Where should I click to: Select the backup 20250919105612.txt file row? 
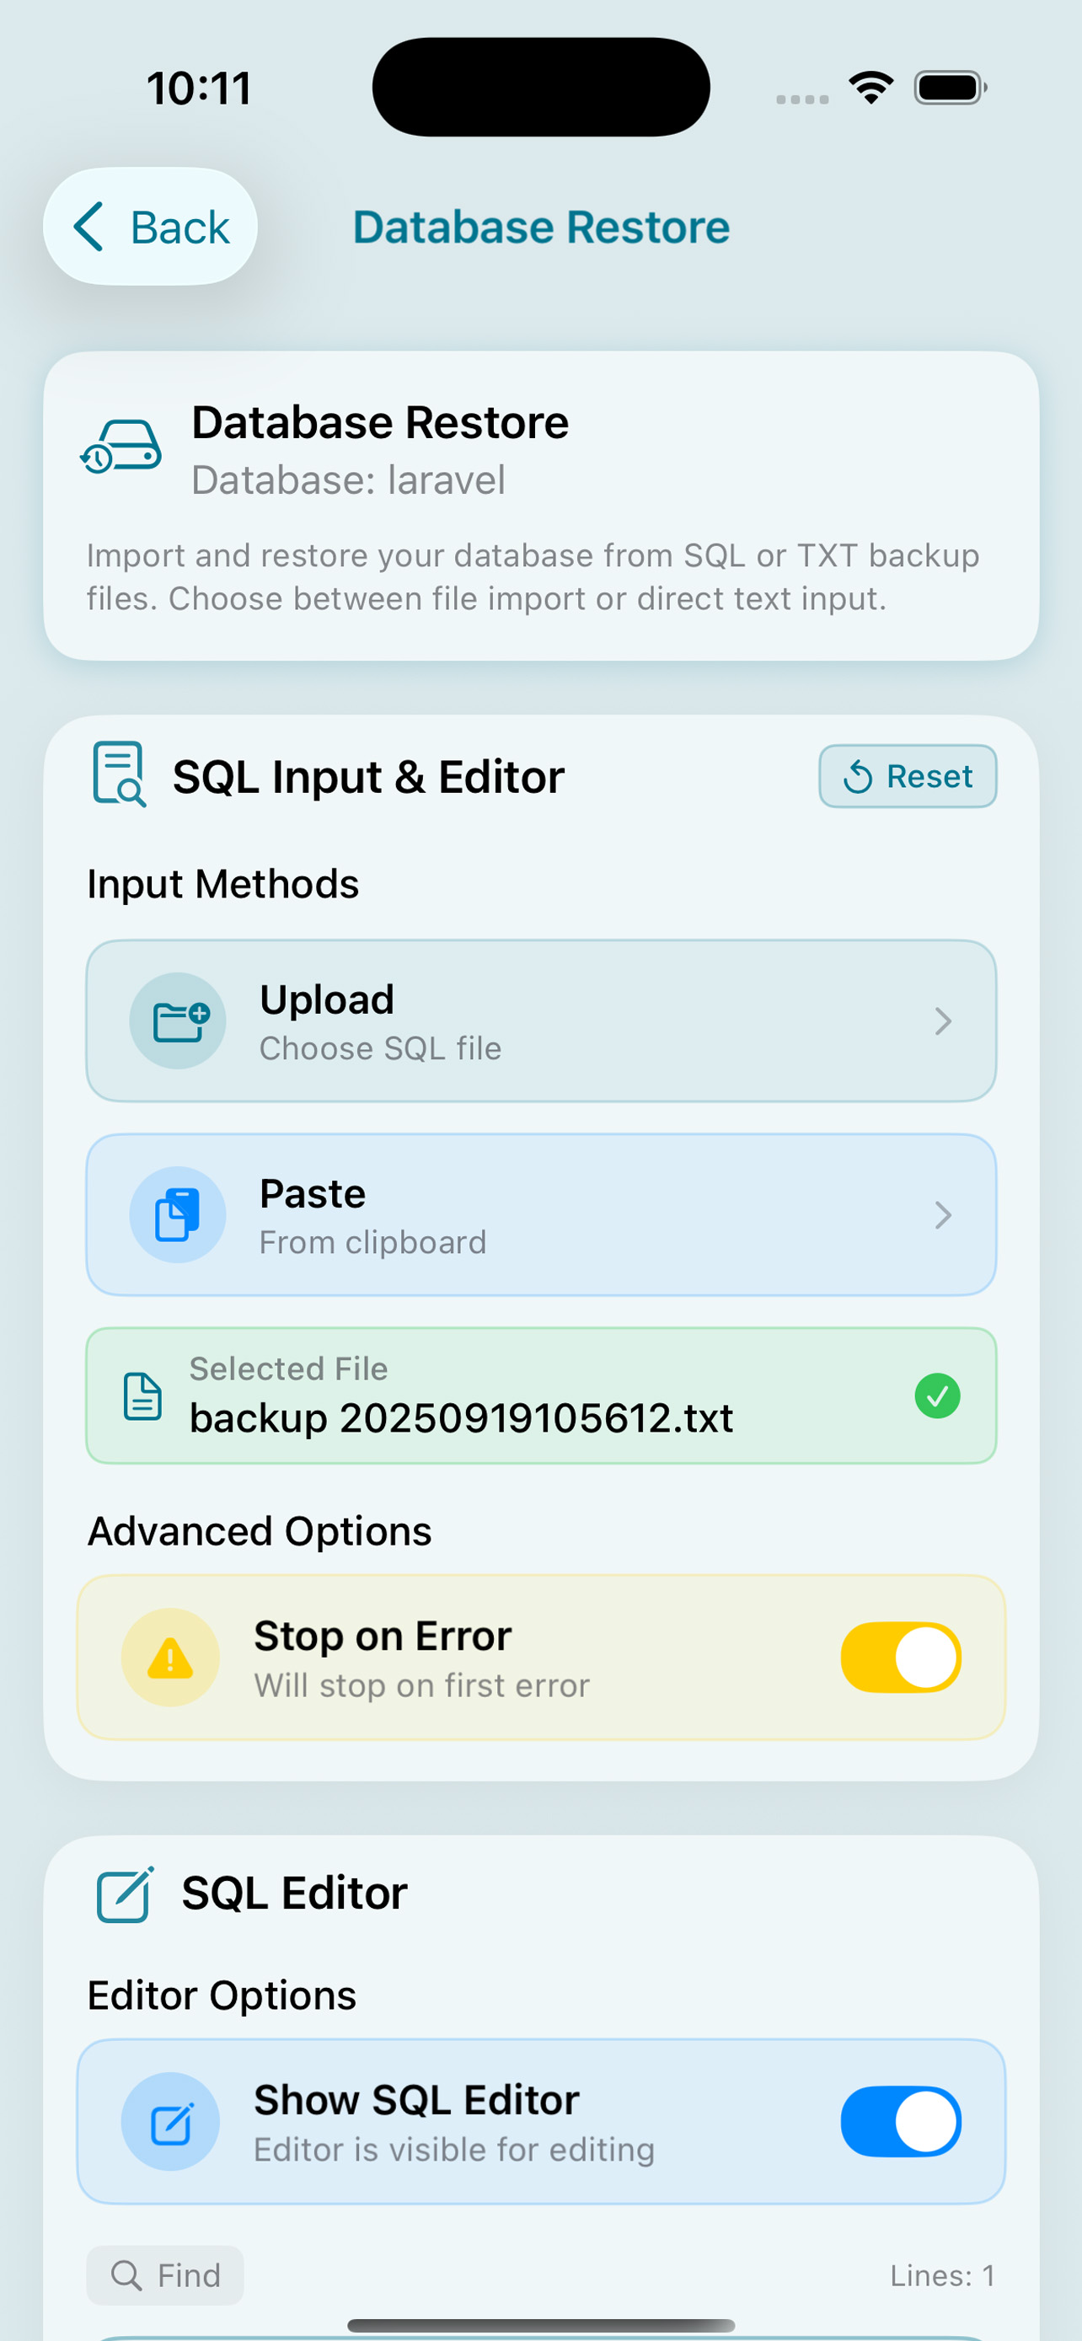(542, 1395)
